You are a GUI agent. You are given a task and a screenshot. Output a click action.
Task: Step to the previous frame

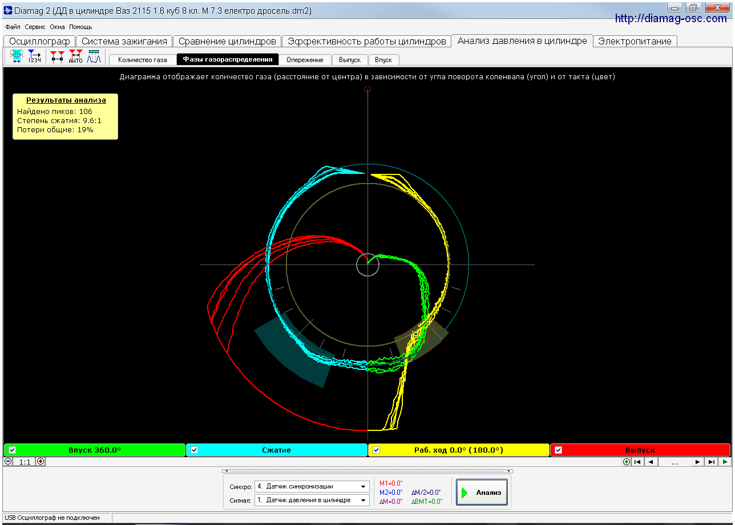(x=650, y=462)
